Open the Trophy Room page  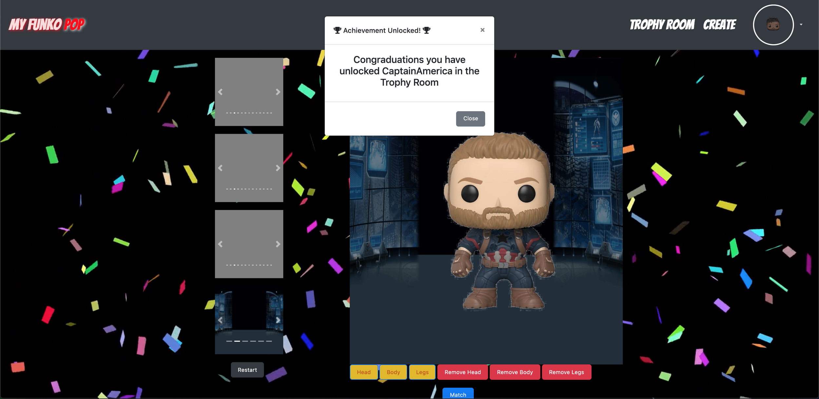pos(662,25)
